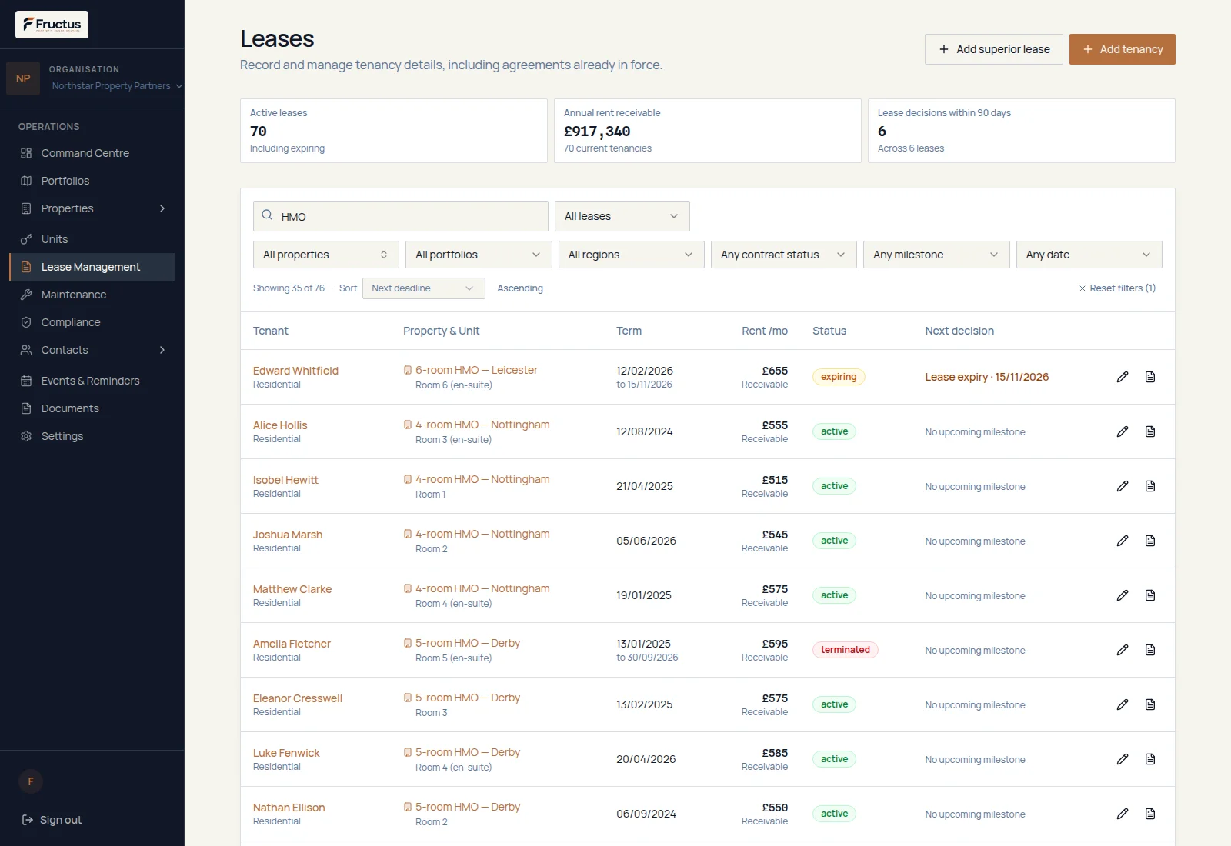The image size is (1231, 846).
Task: Toggle Ascending sort order
Action: coord(520,288)
